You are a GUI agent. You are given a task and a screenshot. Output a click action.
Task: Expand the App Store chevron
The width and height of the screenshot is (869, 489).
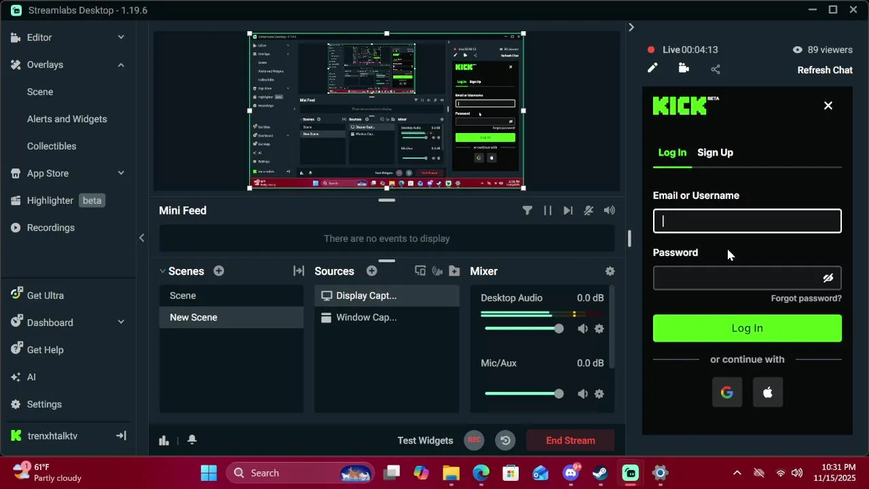tap(121, 173)
